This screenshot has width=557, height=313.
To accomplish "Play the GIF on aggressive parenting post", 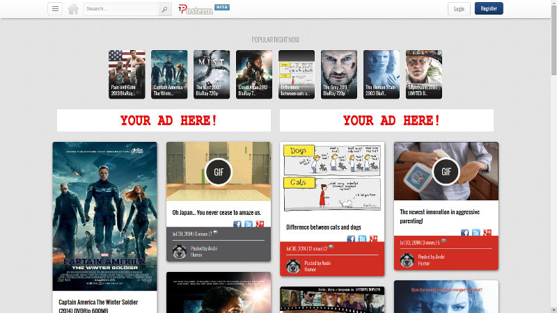I will (x=446, y=172).
